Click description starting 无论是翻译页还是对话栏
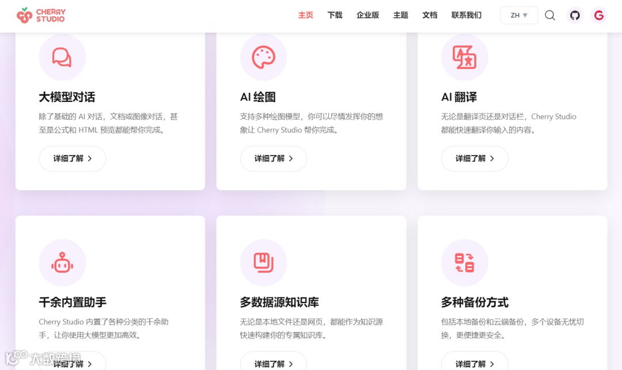Viewport: 622px width, 370px height. pyautogui.click(x=509, y=123)
